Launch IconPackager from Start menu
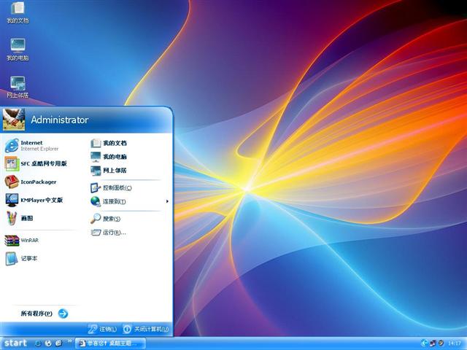The image size is (467, 350). pos(42,182)
